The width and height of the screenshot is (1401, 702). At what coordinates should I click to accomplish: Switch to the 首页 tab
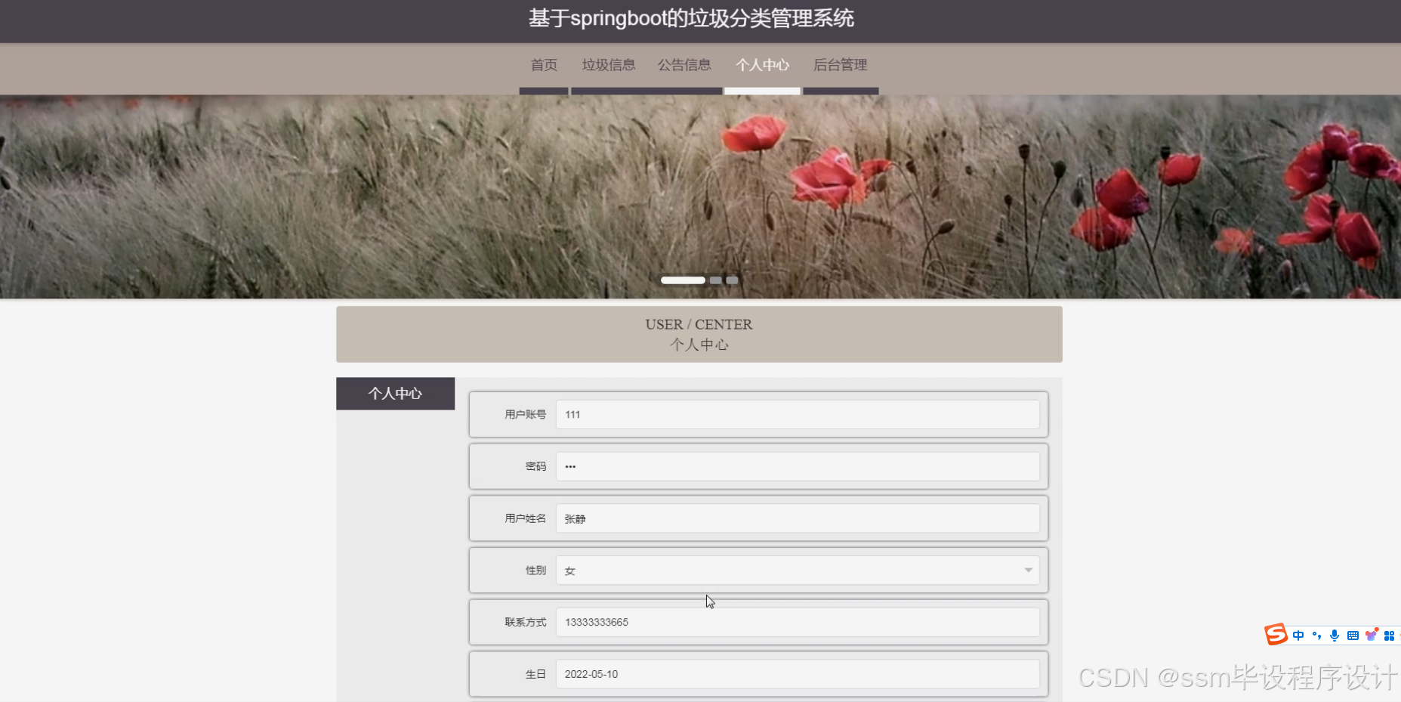point(543,65)
